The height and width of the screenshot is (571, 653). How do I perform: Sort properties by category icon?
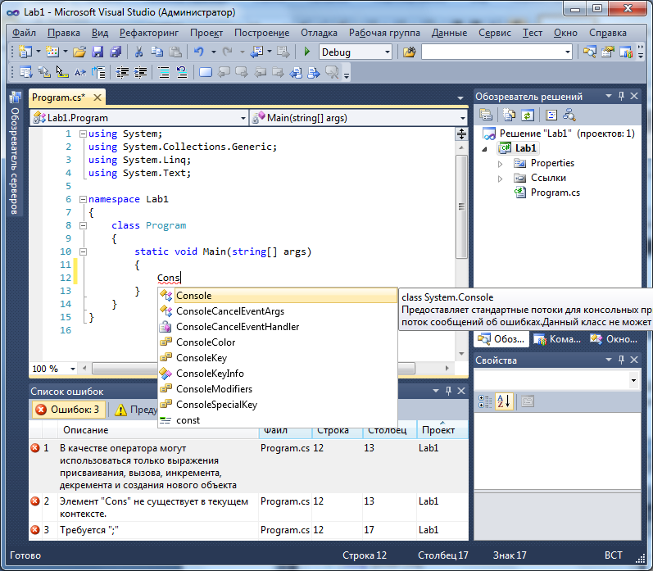pyautogui.click(x=485, y=401)
